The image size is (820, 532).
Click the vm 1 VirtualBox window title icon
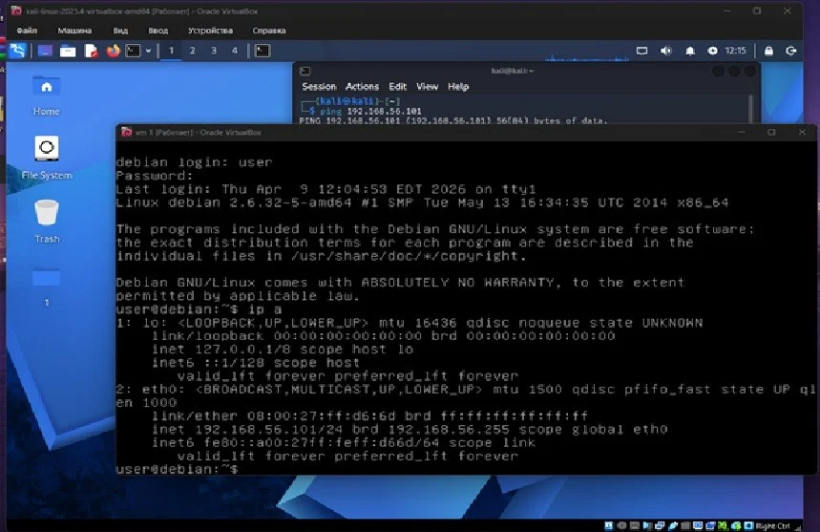[x=127, y=133]
